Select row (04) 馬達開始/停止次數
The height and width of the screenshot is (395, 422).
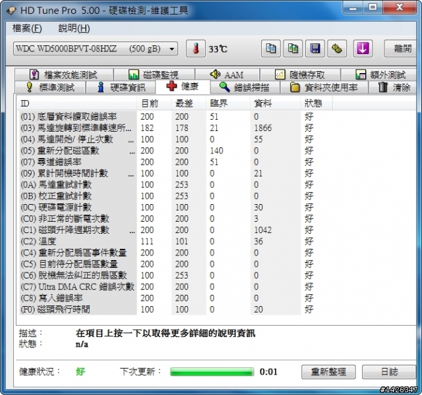point(176,139)
